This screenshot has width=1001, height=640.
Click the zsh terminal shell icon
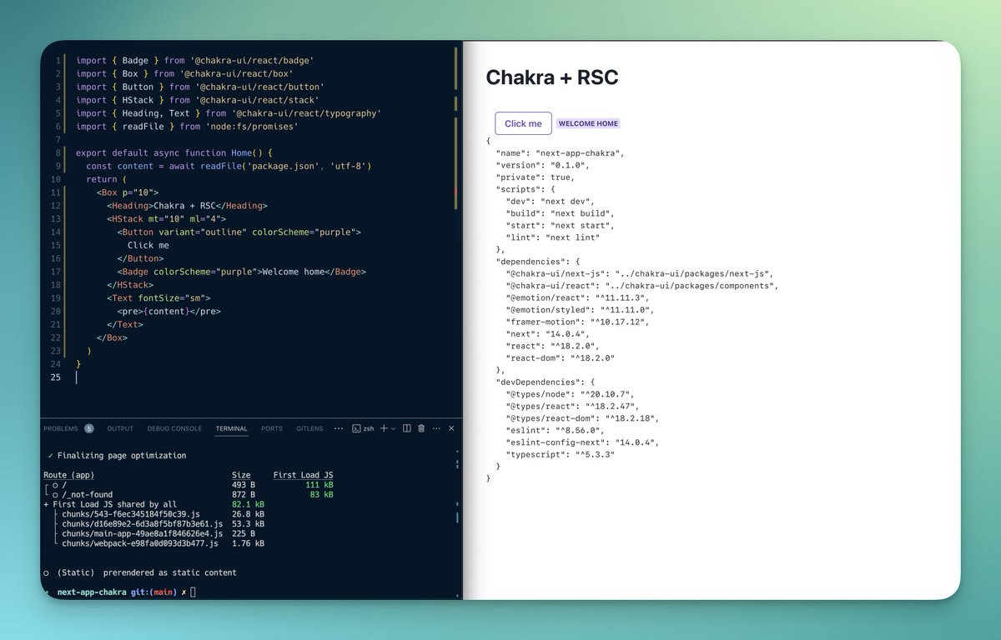coord(356,428)
